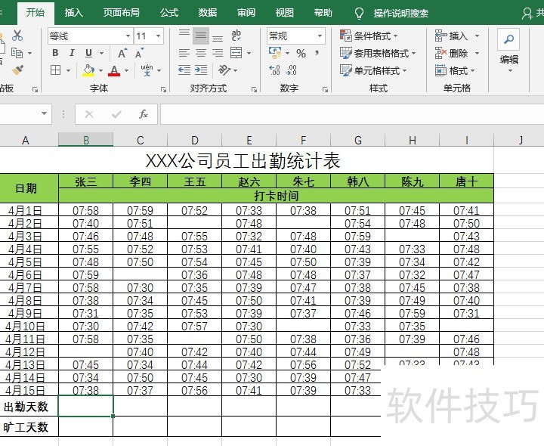Screen dimensions: 544x446
Task: Select the 出勤天数 cell under 张三
Action: (x=85, y=406)
